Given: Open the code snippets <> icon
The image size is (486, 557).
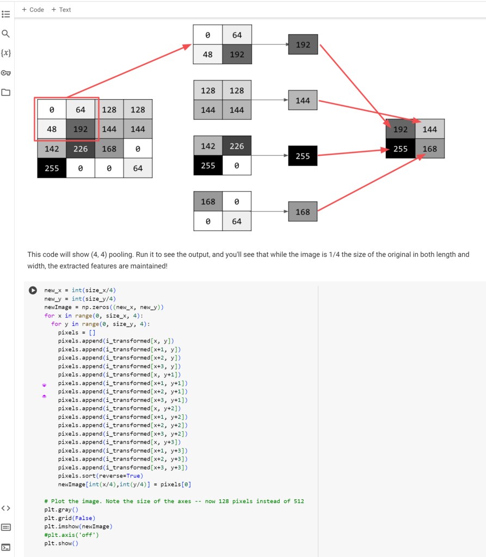Looking at the screenshot, I should (6, 508).
